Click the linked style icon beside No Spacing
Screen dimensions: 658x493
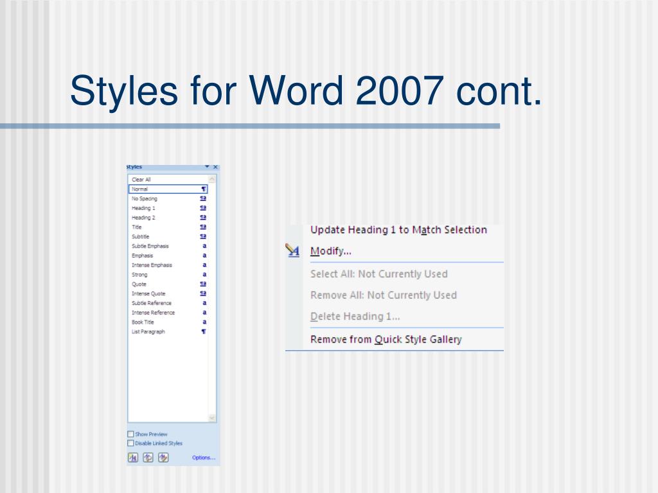click(203, 198)
